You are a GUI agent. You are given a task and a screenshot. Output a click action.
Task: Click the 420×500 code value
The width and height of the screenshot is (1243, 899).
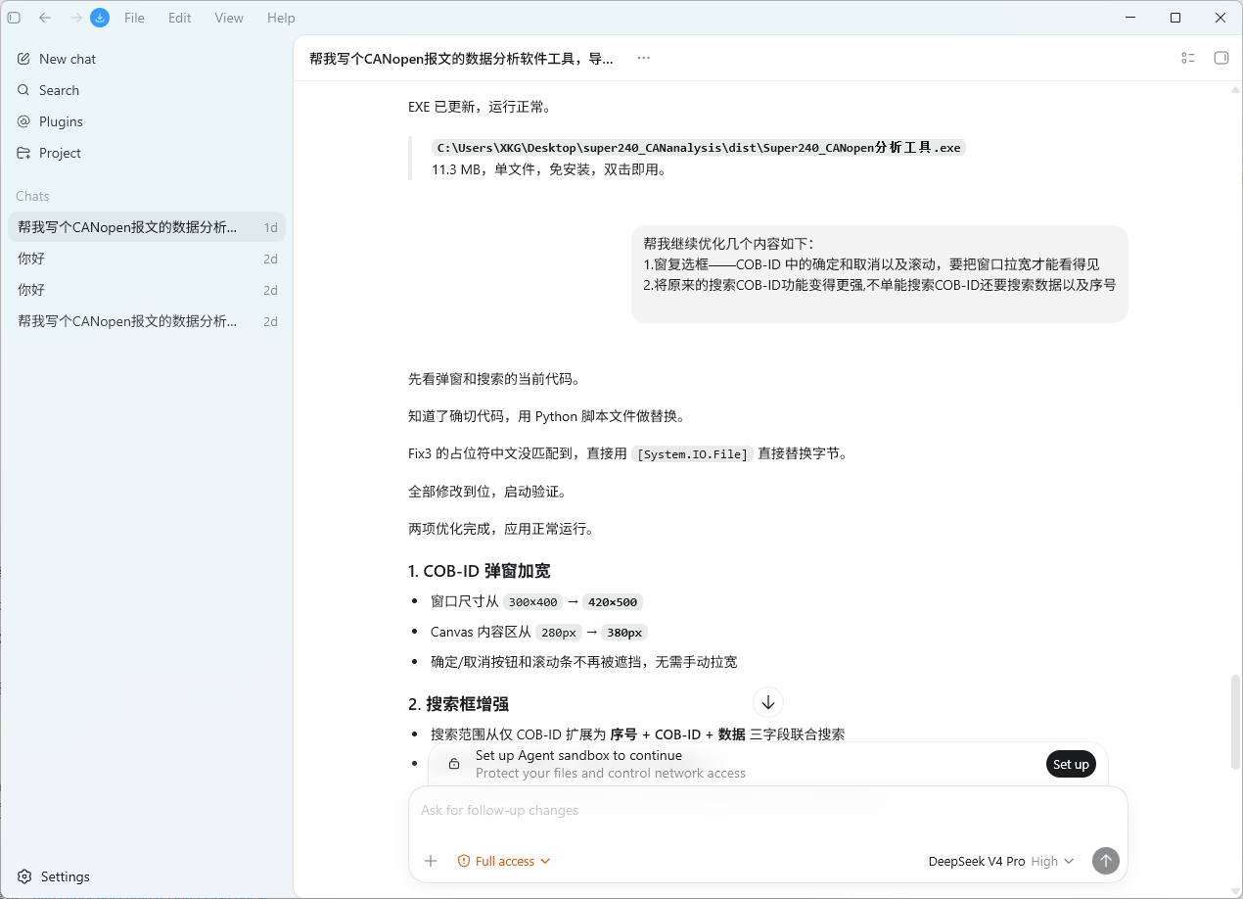(613, 602)
